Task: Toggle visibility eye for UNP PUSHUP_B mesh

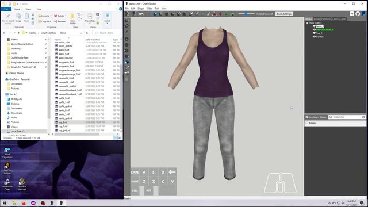Action: pos(315,30)
